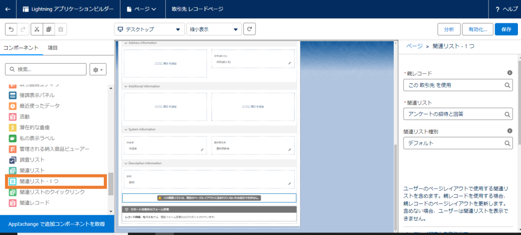Switch to the コンポーネント tab

[x=21, y=47]
